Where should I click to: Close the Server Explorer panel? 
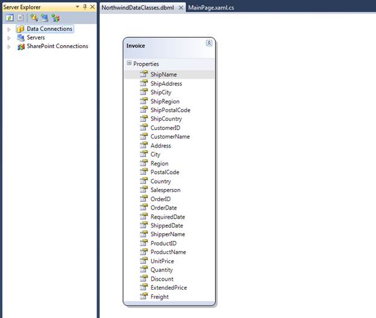(x=92, y=7)
